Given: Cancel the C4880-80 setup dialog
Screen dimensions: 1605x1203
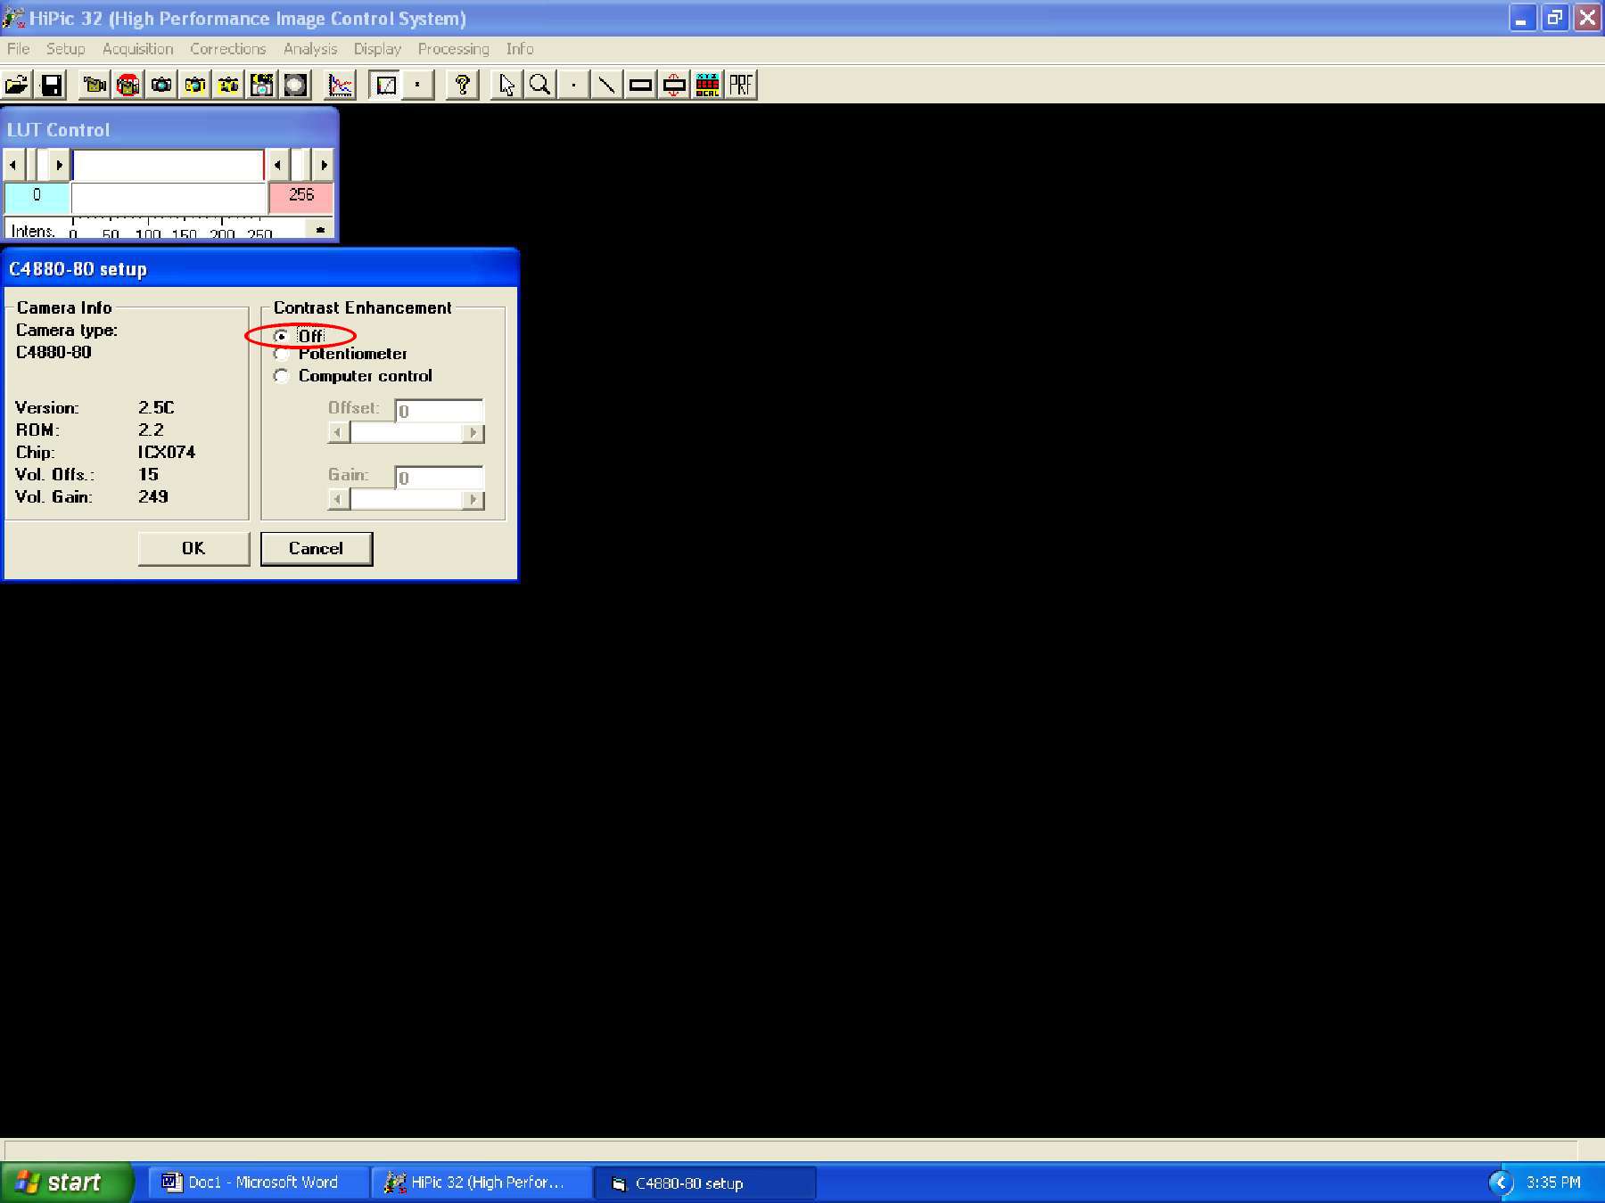Looking at the screenshot, I should (316, 548).
